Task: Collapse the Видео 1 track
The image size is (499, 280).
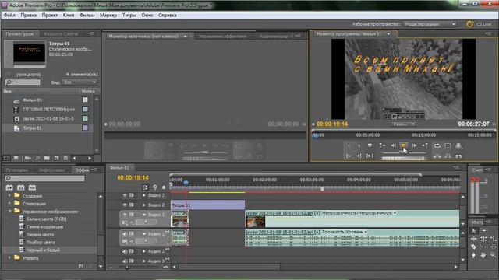Action: [144, 215]
